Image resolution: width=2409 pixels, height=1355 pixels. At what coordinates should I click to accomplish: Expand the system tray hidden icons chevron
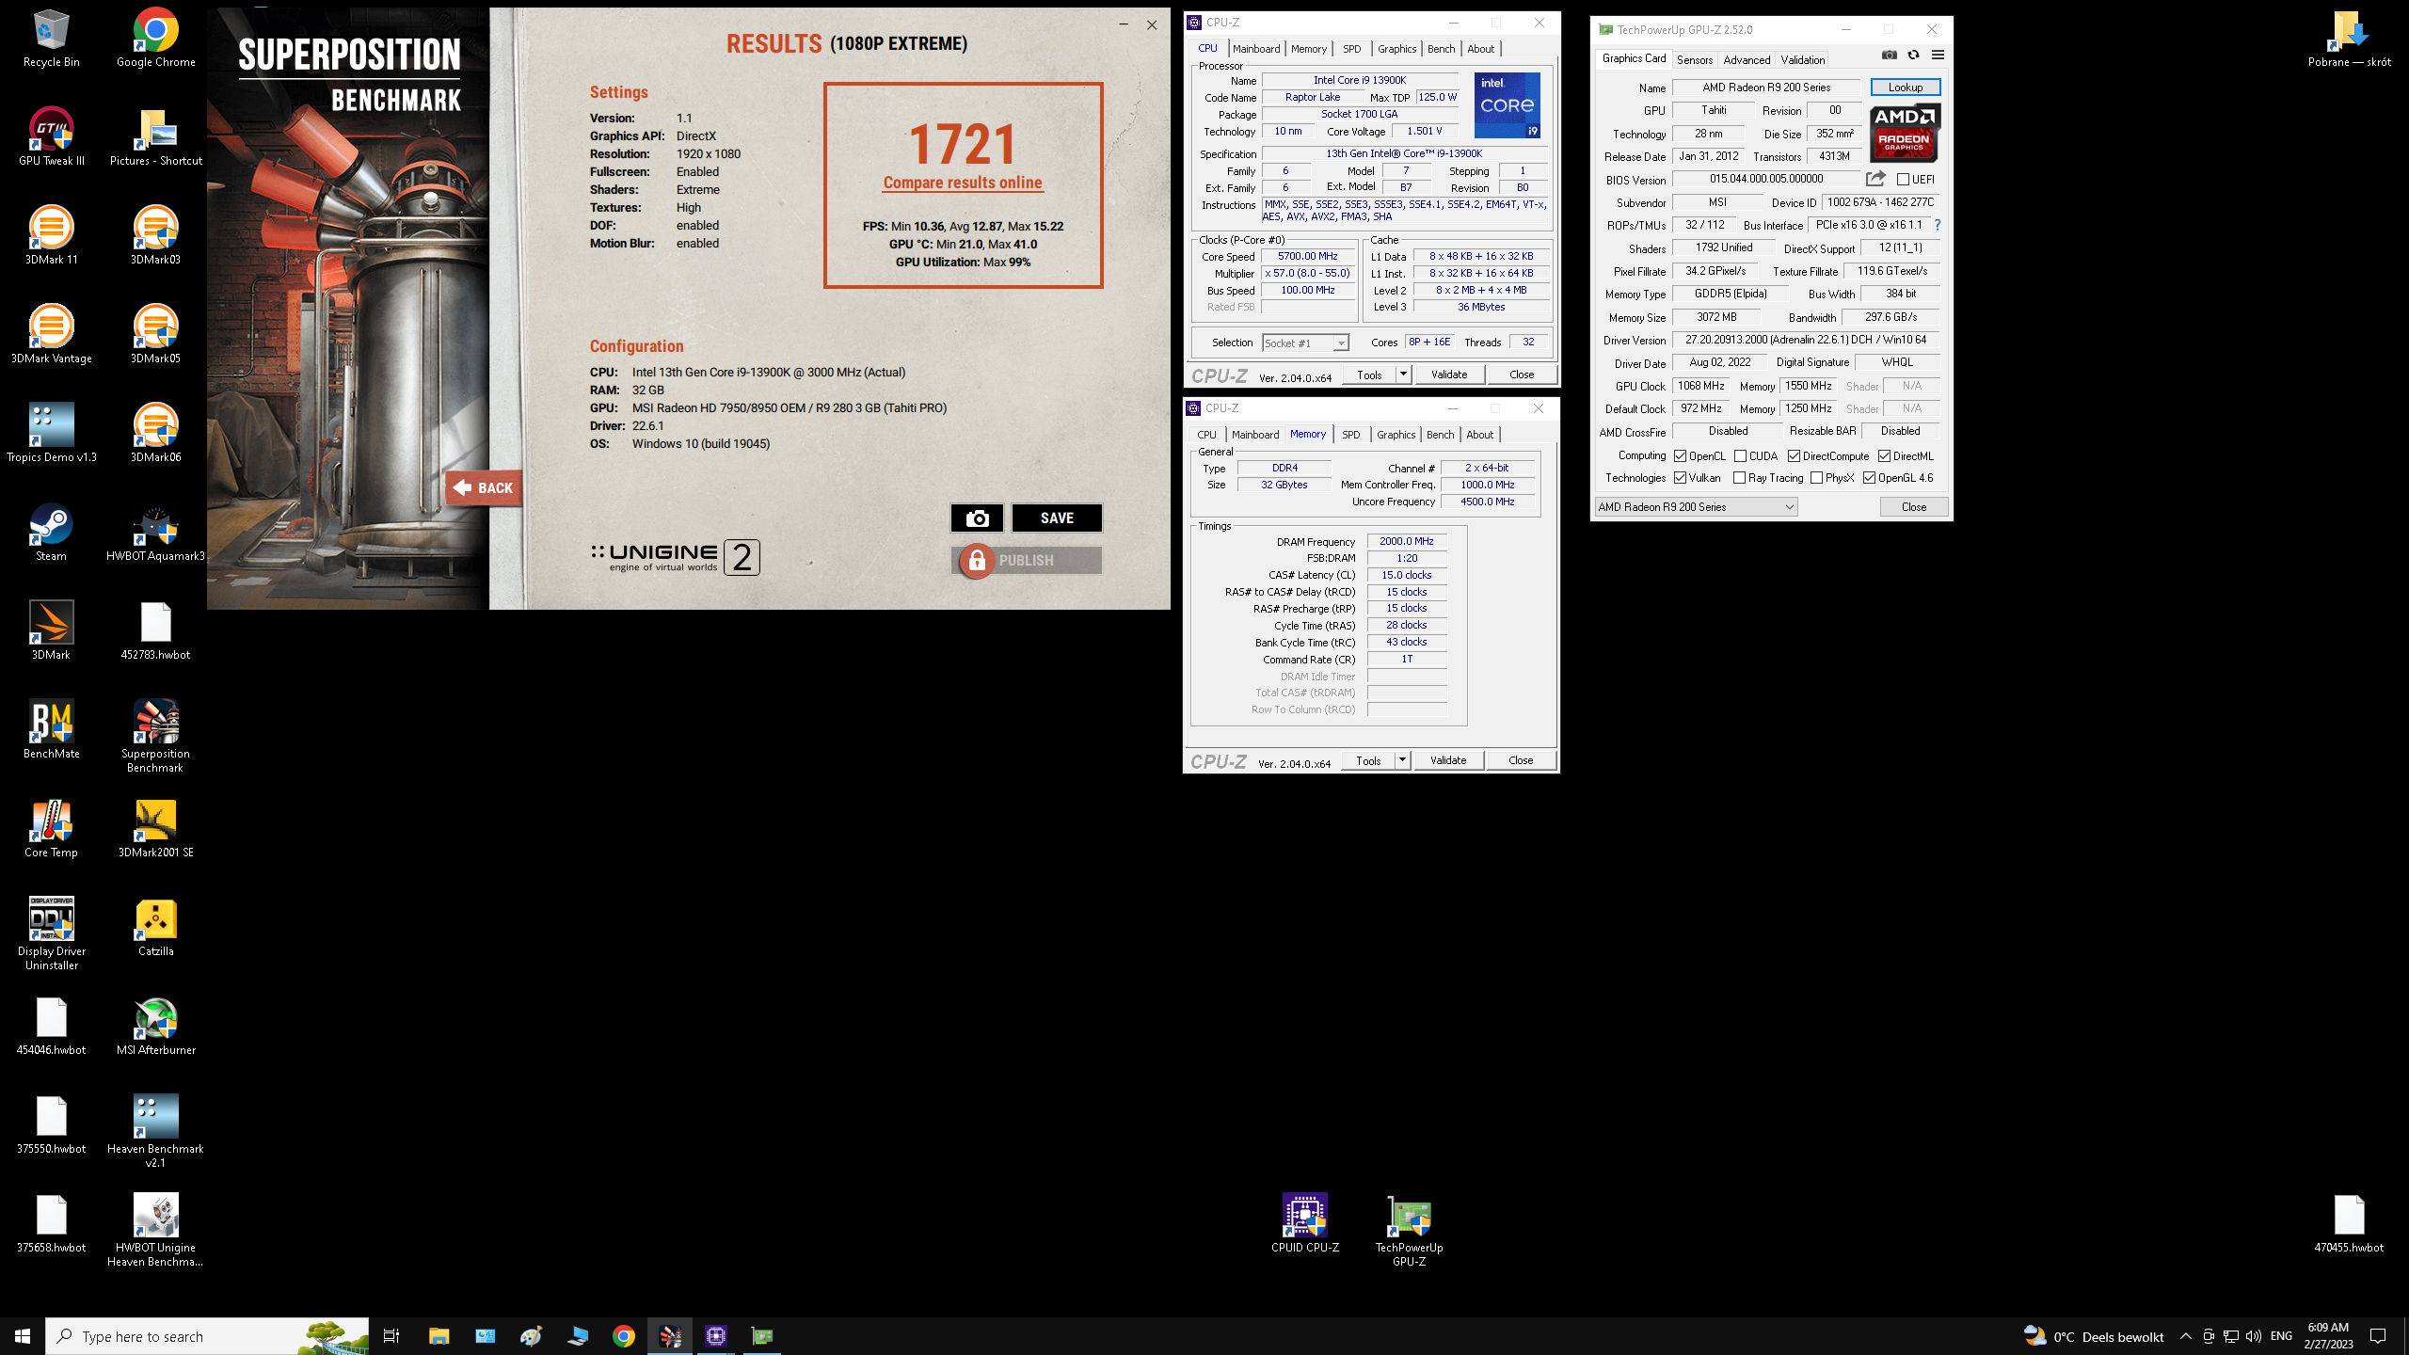(2185, 1336)
